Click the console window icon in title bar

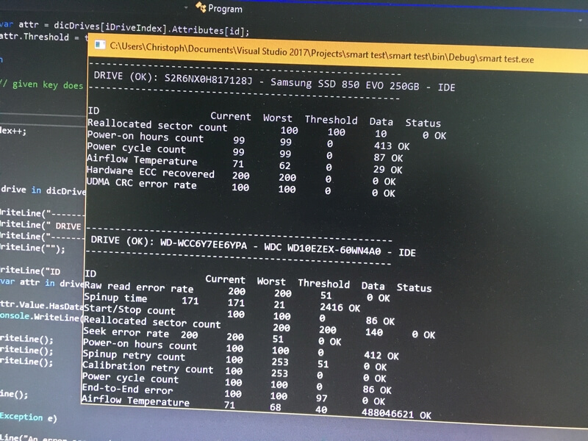[x=98, y=45]
